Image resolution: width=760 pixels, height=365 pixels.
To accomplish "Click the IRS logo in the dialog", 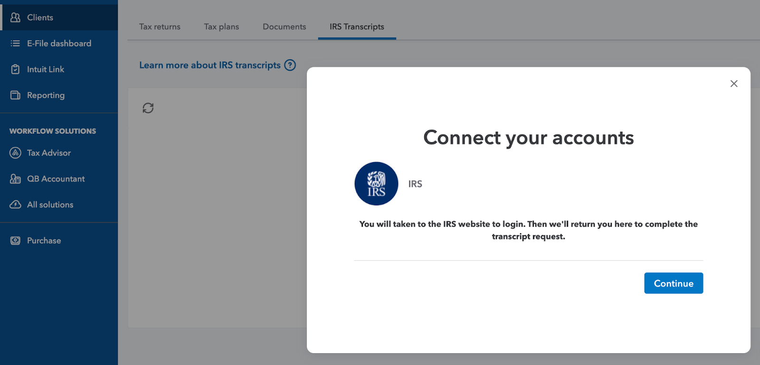I will pos(376,184).
